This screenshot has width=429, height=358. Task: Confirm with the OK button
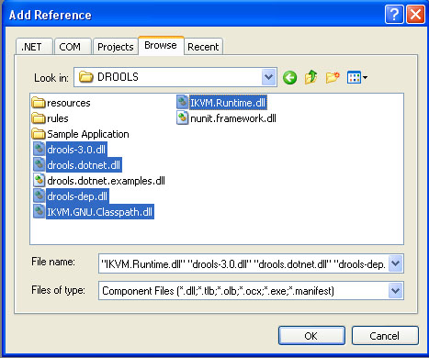click(x=311, y=336)
